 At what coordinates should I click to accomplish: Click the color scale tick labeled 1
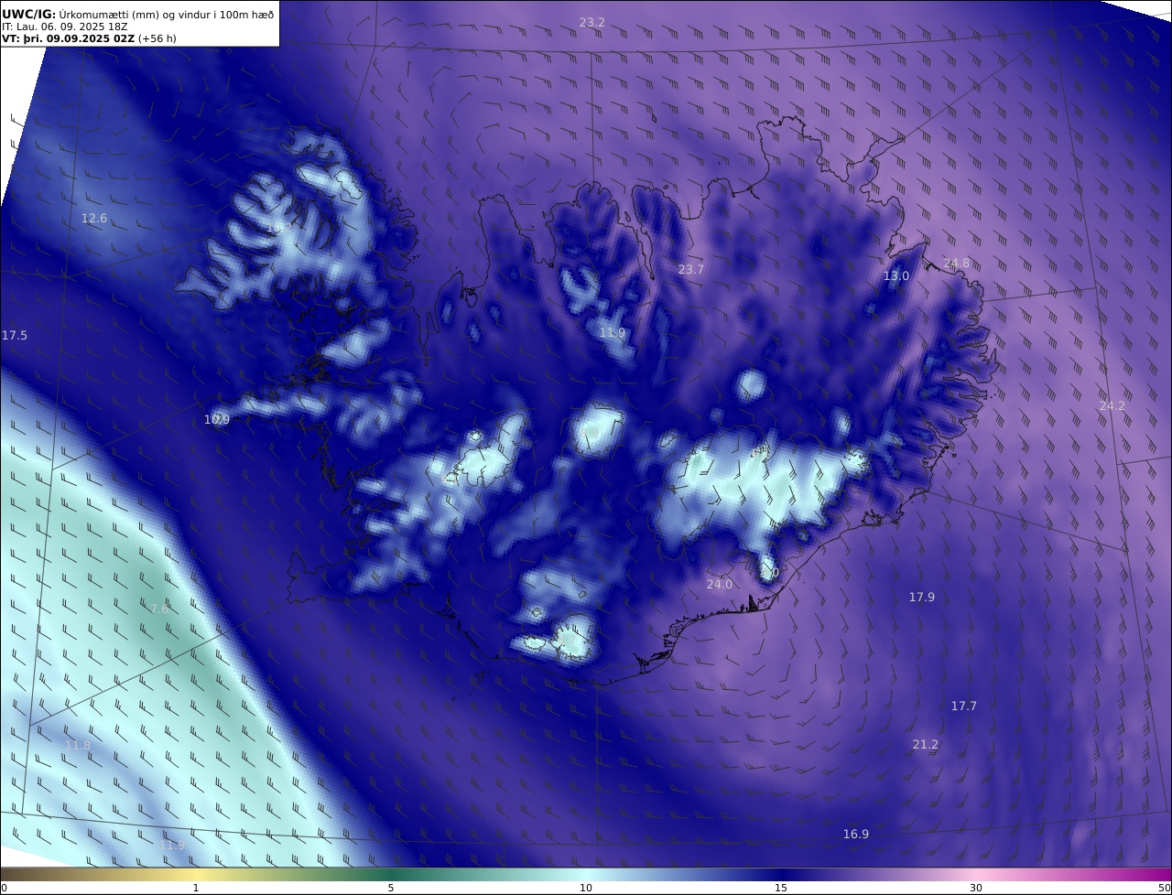point(196,888)
